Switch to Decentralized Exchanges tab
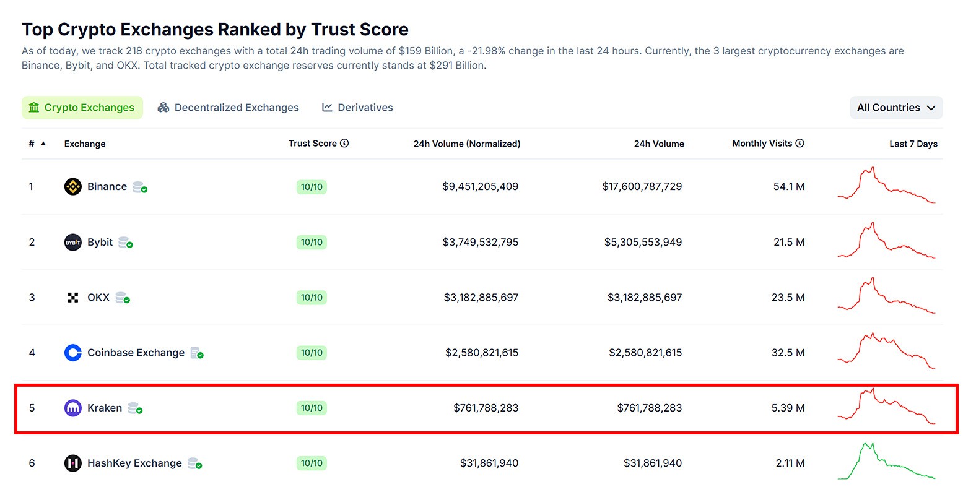 [x=229, y=108]
